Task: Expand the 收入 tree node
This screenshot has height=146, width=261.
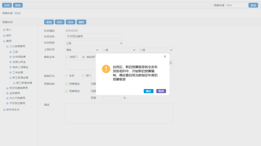Action: point(4,30)
